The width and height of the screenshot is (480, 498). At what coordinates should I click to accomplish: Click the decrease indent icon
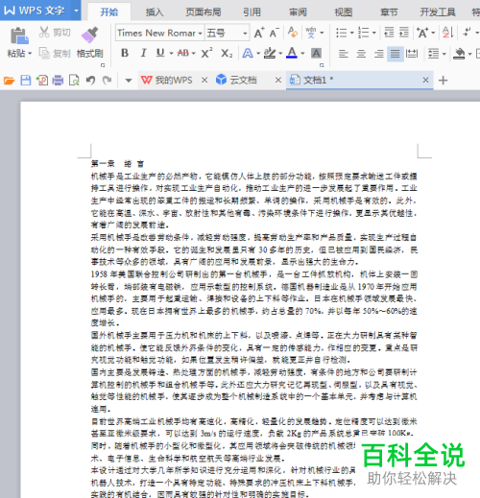point(389,33)
